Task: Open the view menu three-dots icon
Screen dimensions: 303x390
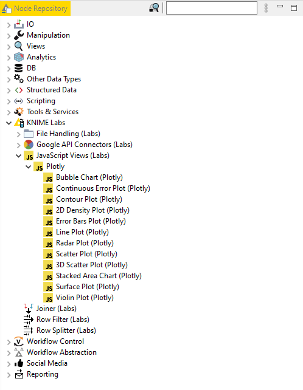Action: 266,9
